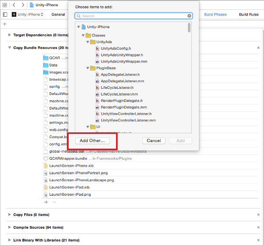Image resolution: width=264 pixels, height=245 pixels.
Task: Expand the Target Dependencies section
Action: coord(10,35)
